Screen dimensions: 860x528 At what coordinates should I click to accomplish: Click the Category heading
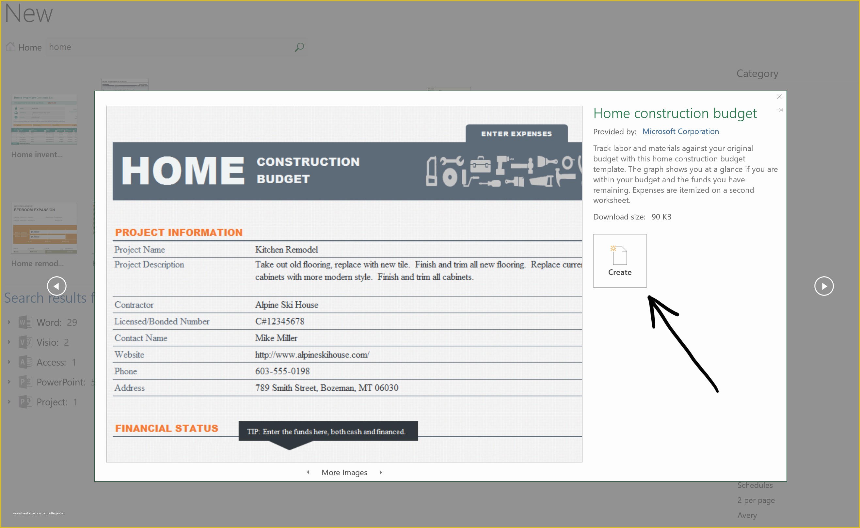pyautogui.click(x=757, y=73)
